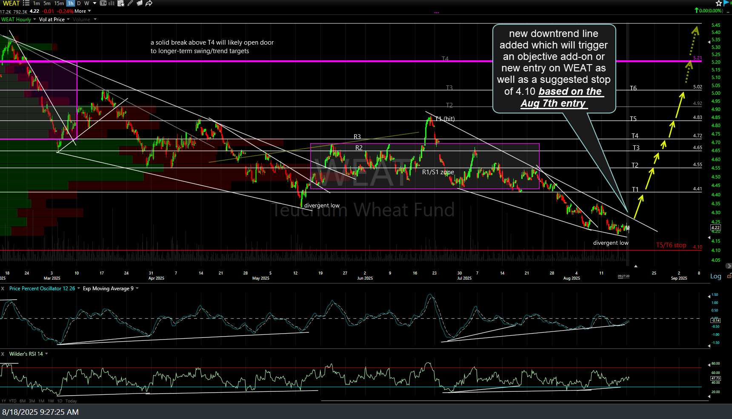Click the 6M range button

click(x=23, y=401)
